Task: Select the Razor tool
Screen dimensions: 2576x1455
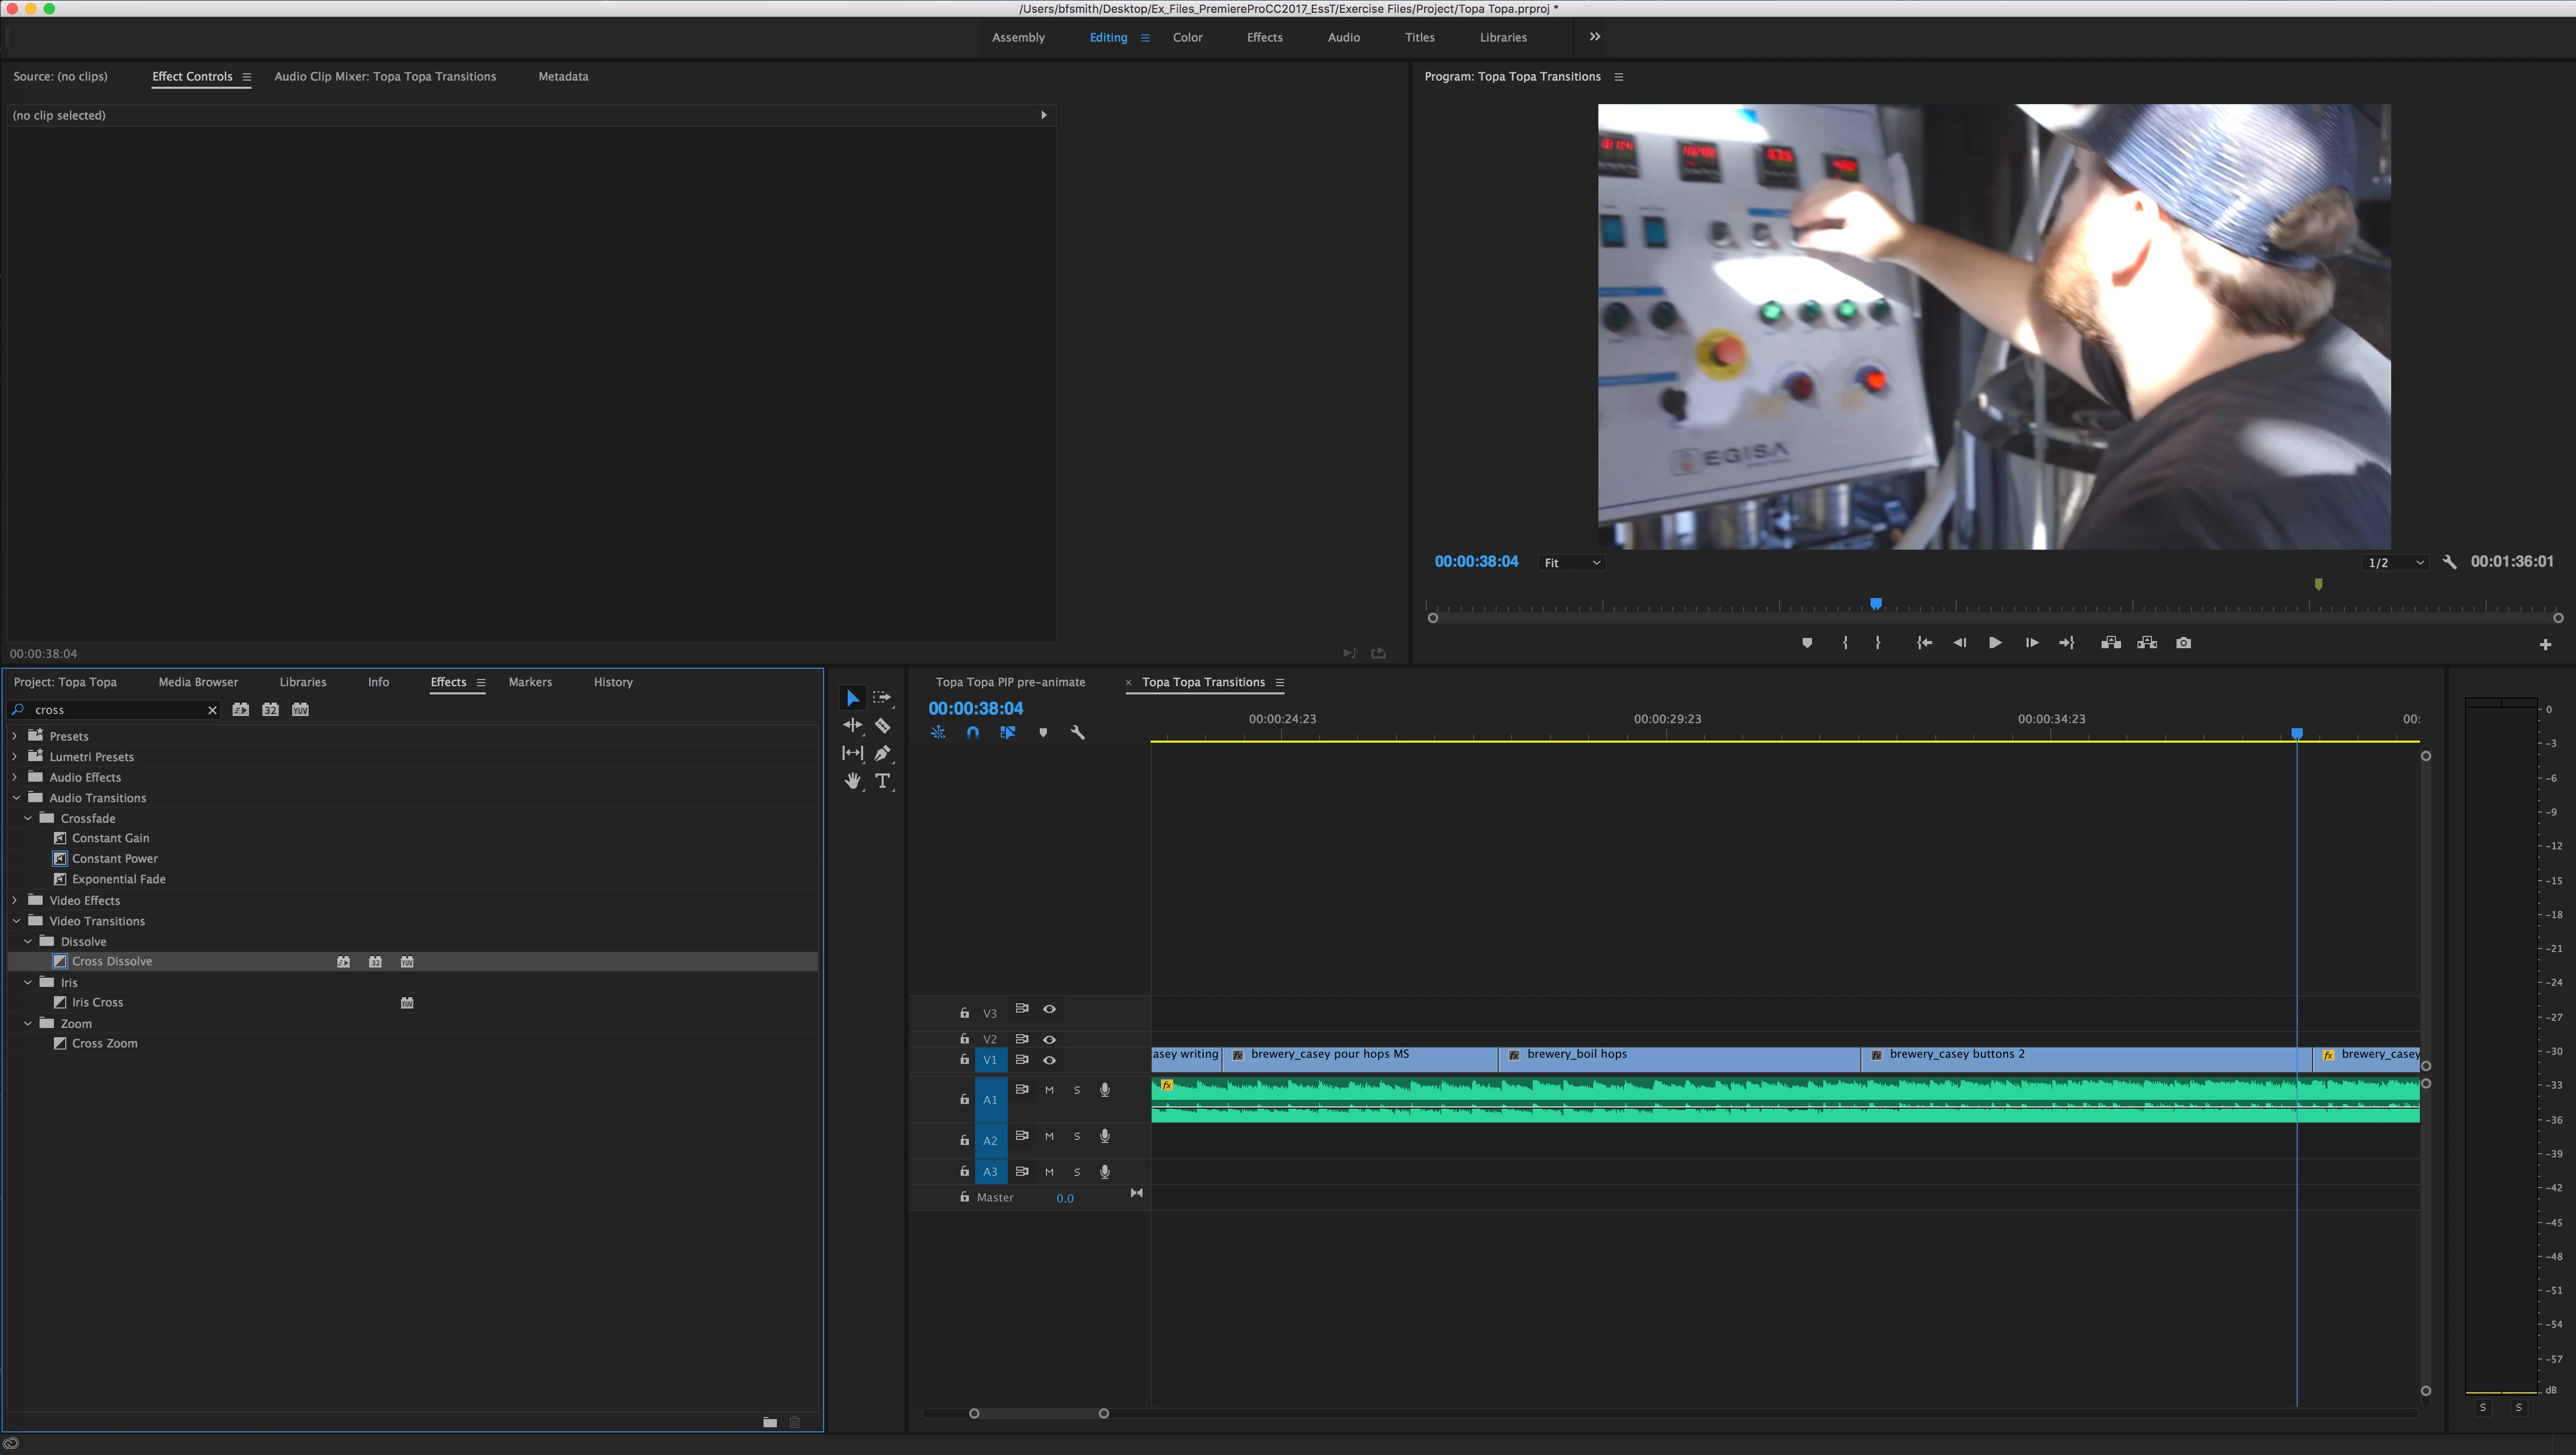Action: 882,726
